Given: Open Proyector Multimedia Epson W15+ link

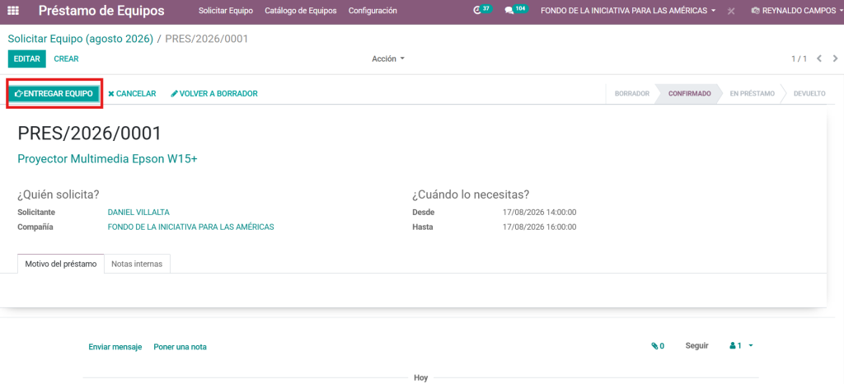Looking at the screenshot, I should (108, 159).
